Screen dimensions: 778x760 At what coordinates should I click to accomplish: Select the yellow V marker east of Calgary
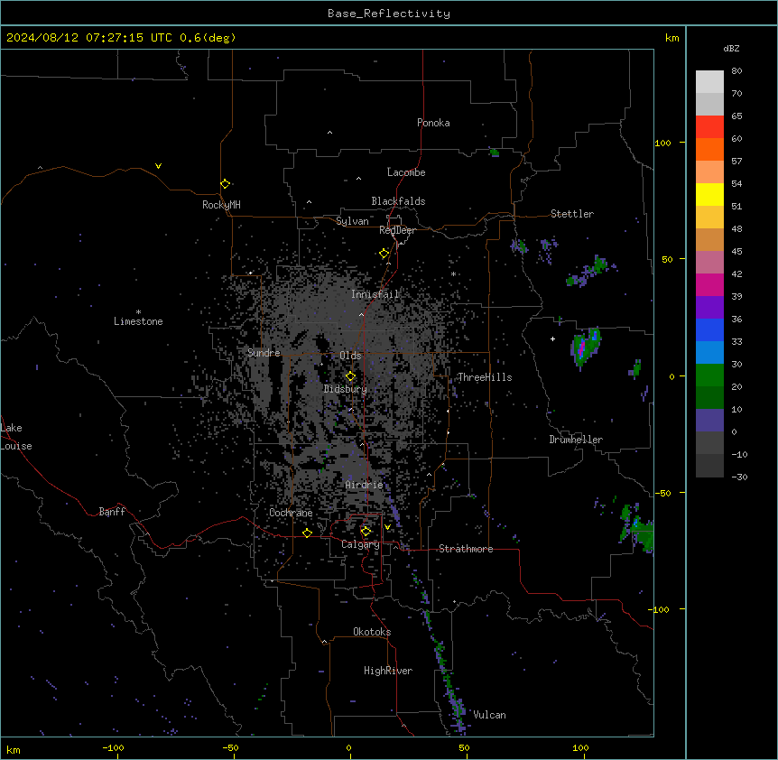[387, 527]
